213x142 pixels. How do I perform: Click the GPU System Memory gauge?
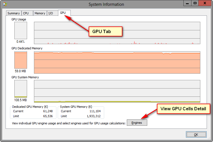pyautogui.click(x=21, y=89)
